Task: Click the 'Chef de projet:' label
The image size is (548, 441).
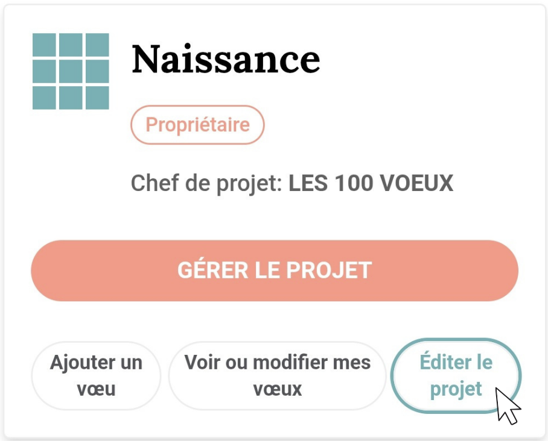Action: point(206,183)
